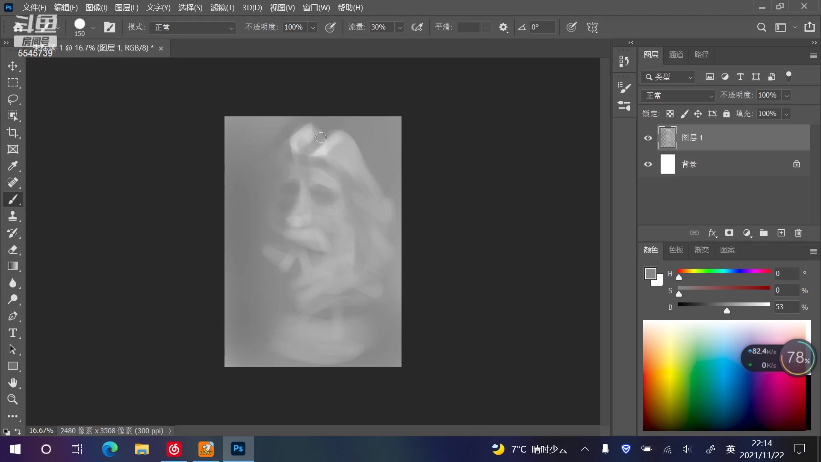Toggle layer filter on/off switch
This screenshot has height=462, width=821.
(789, 77)
